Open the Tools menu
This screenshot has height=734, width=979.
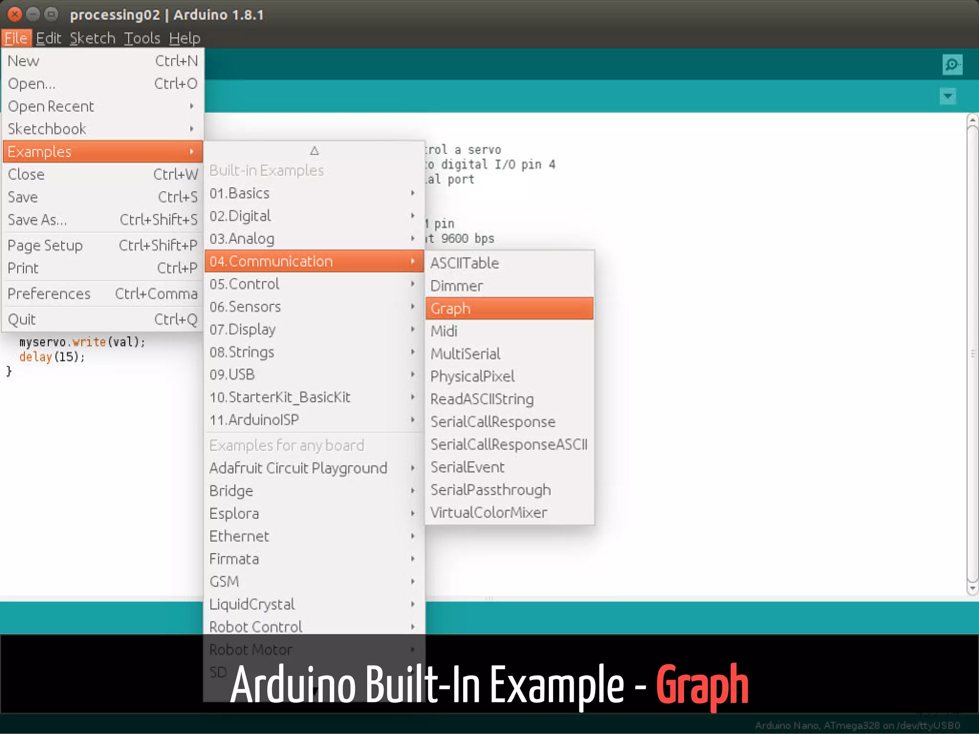click(141, 38)
